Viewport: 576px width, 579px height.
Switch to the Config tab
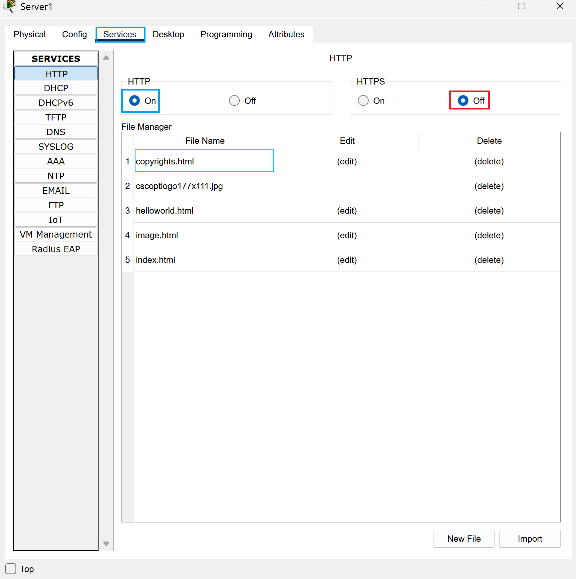tap(75, 34)
